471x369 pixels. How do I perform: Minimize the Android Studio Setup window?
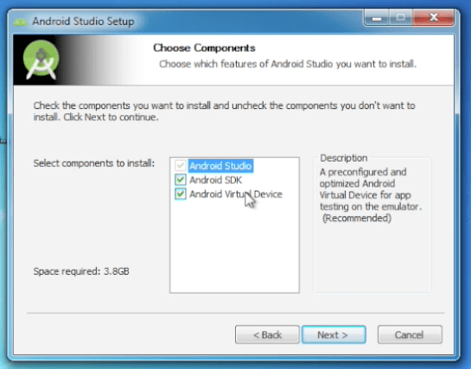(377, 18)
